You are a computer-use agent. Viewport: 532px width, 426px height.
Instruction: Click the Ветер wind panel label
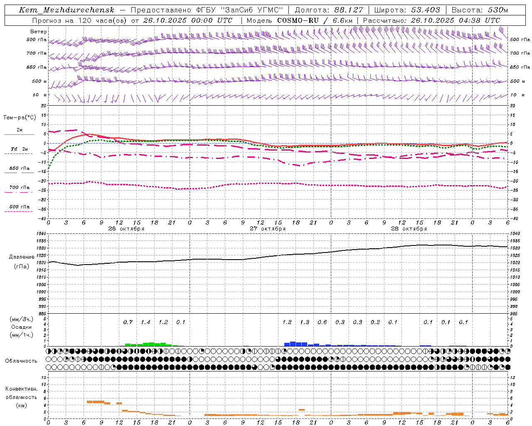(39, 32)
